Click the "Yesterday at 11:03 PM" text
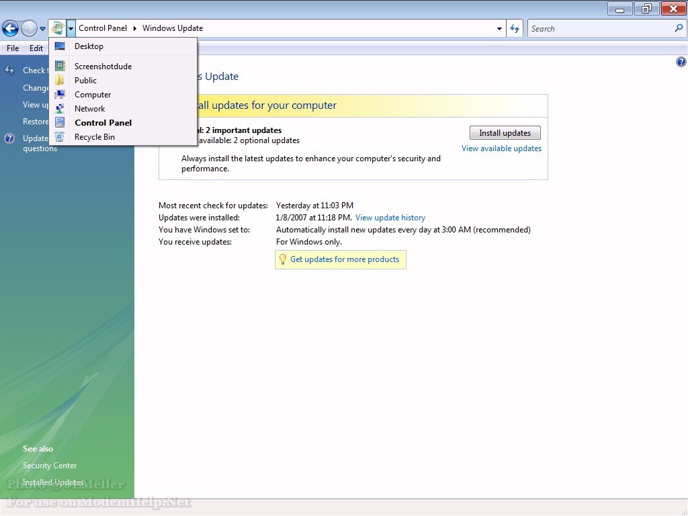Screen dimensions: 688x516 314,206
